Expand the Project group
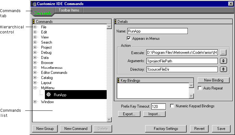Screen dimensions: 235x135 tap(35, 47)
